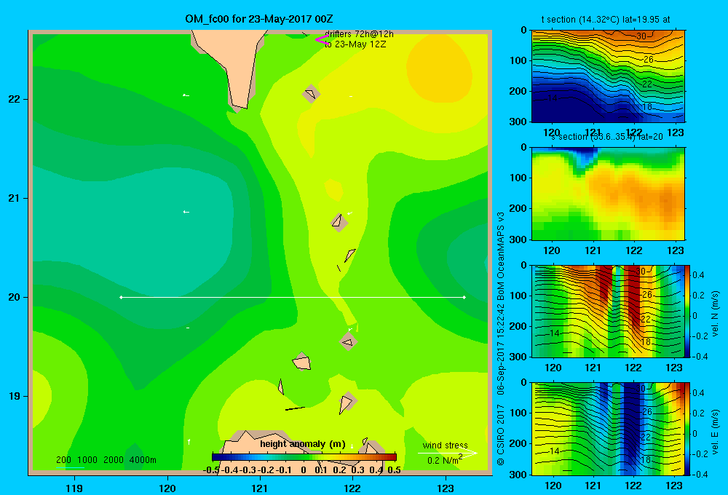Click the '0.5' maximum on the height anomaly scale
This screenshot has height=495, width=728.
(394, 470)
